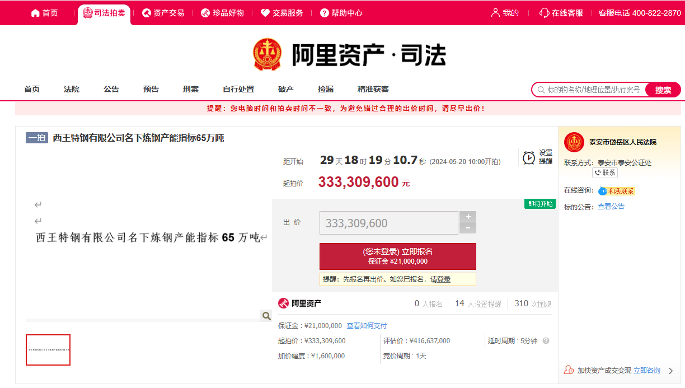Decrease bid with the minus button

click(x=468, y=228)
